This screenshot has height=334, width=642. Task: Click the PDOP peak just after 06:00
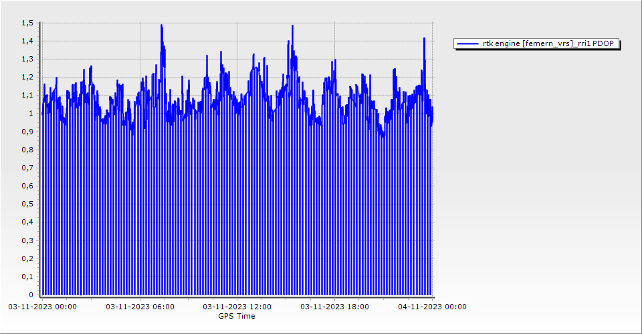point(162,27)
